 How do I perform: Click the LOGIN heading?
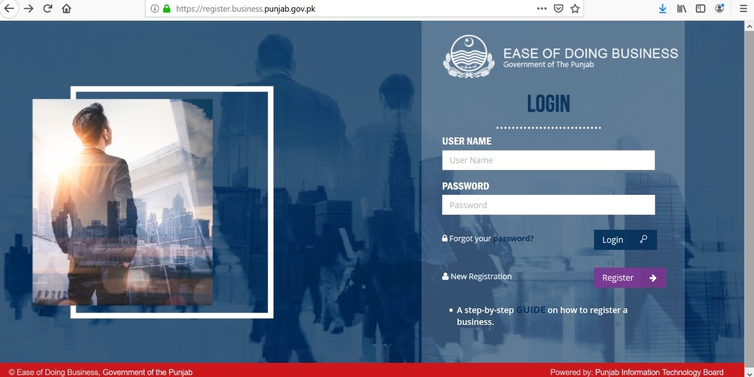[548, 104]
